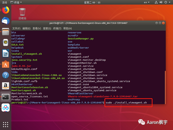Click the volume icon in top bar

[161, 2]
